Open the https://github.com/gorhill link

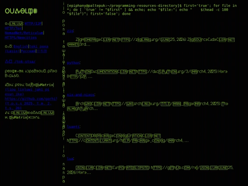31,99
